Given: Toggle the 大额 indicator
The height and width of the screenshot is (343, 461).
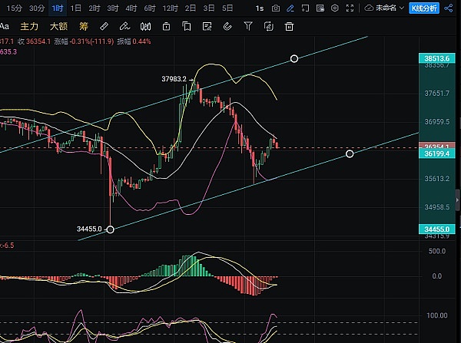Looking at the screenshot, I should click(x=58, y=26).
